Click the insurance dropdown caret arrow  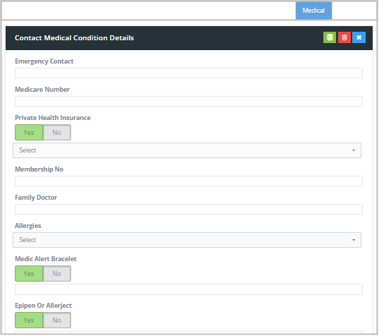click(354, 150)
